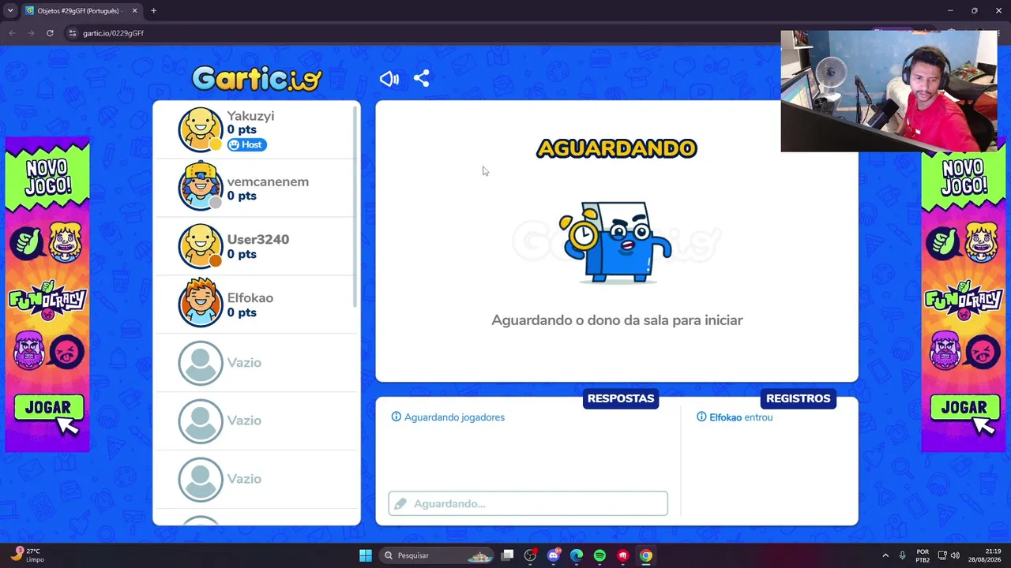Click 'Aguardando o dono da sala para iniciar'
Image resolution: width=1011 pixels, height=568 pixels.
pos(617,320)
